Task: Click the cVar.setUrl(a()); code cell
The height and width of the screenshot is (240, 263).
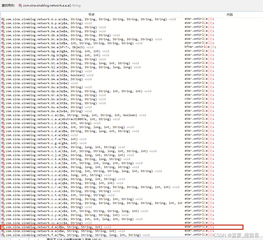Action: pyautogui.click(x=199, y=99)
